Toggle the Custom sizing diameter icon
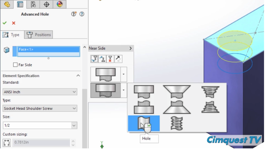265x150 pixels. (6, 142)
